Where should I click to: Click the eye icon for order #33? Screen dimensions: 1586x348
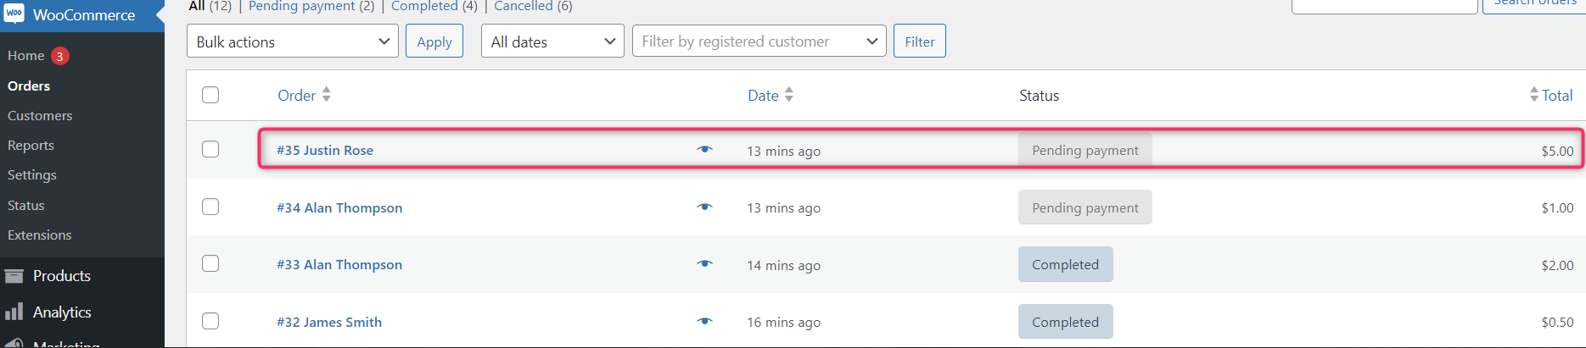(704, 263)
